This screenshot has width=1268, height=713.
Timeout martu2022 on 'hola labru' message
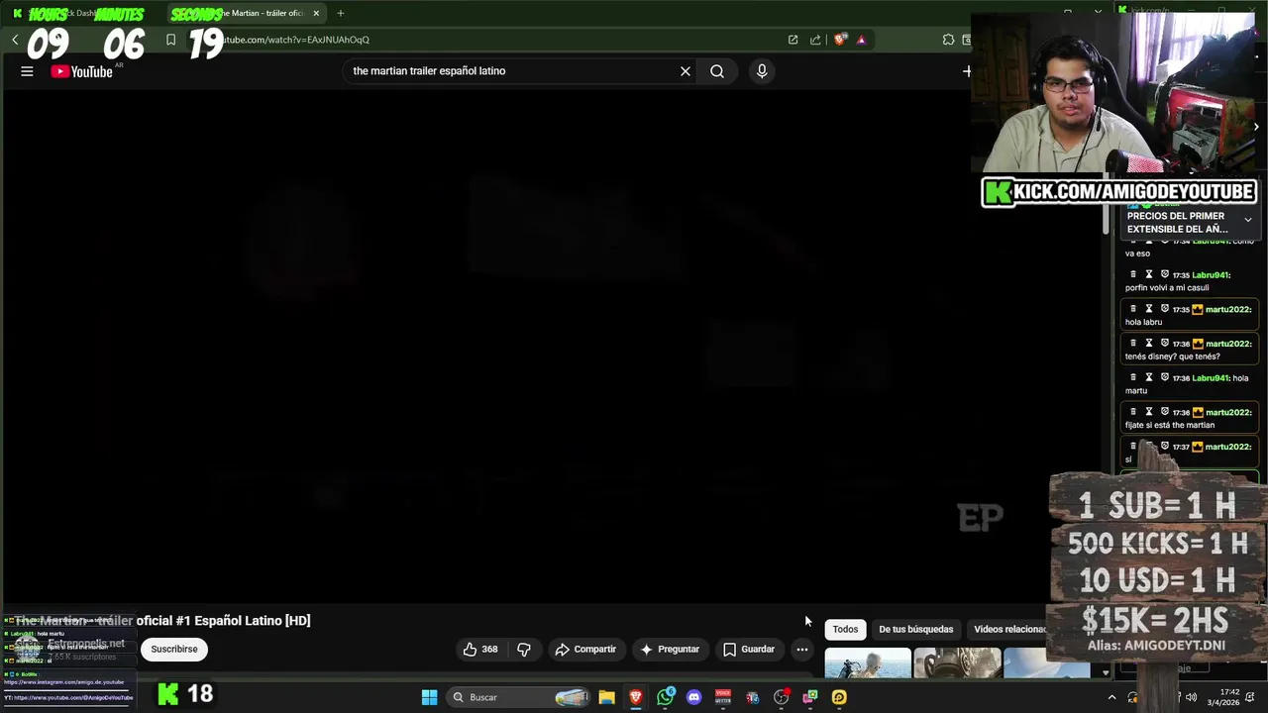[1149, 309]
